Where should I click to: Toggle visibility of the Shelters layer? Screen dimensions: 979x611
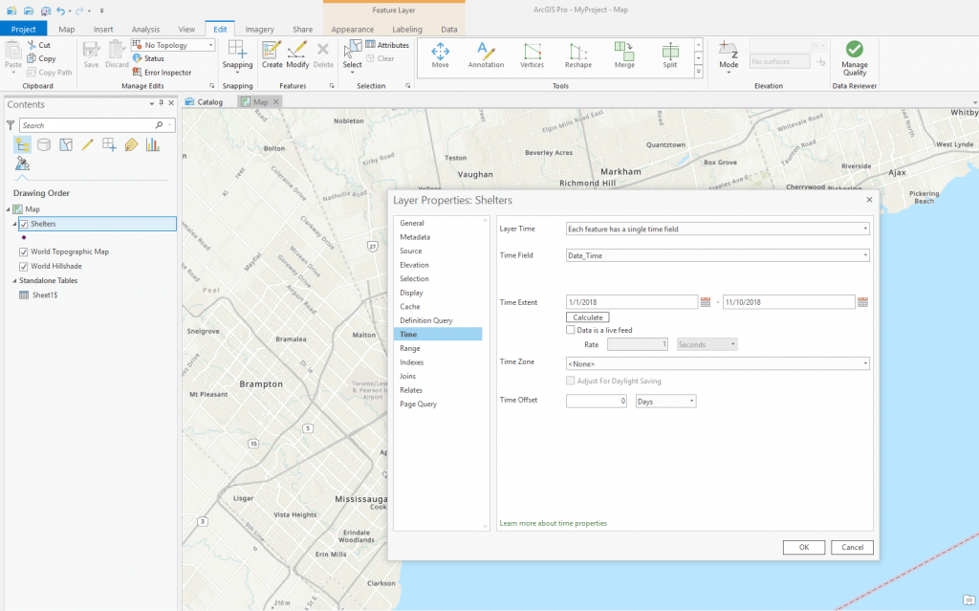point(22,223)
